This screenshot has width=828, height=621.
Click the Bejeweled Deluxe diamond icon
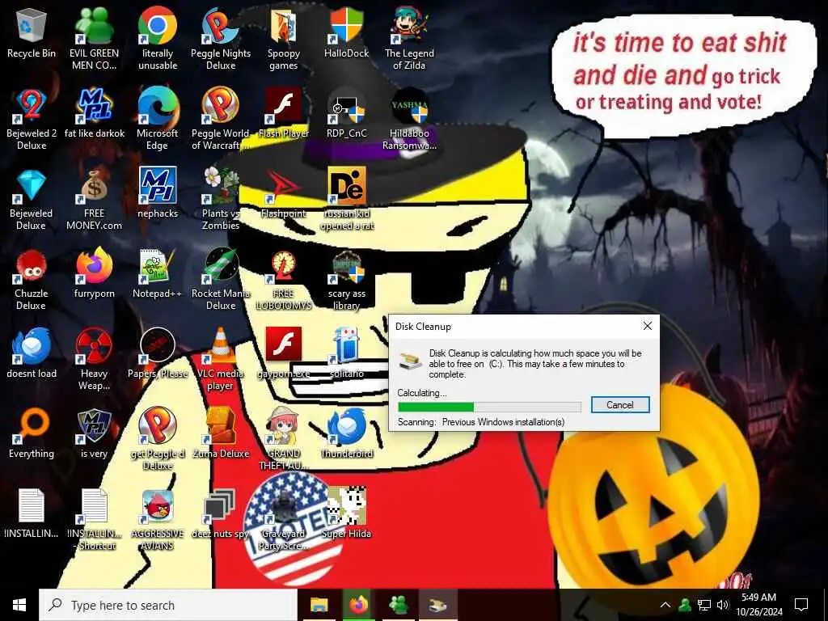click(32, 186)
